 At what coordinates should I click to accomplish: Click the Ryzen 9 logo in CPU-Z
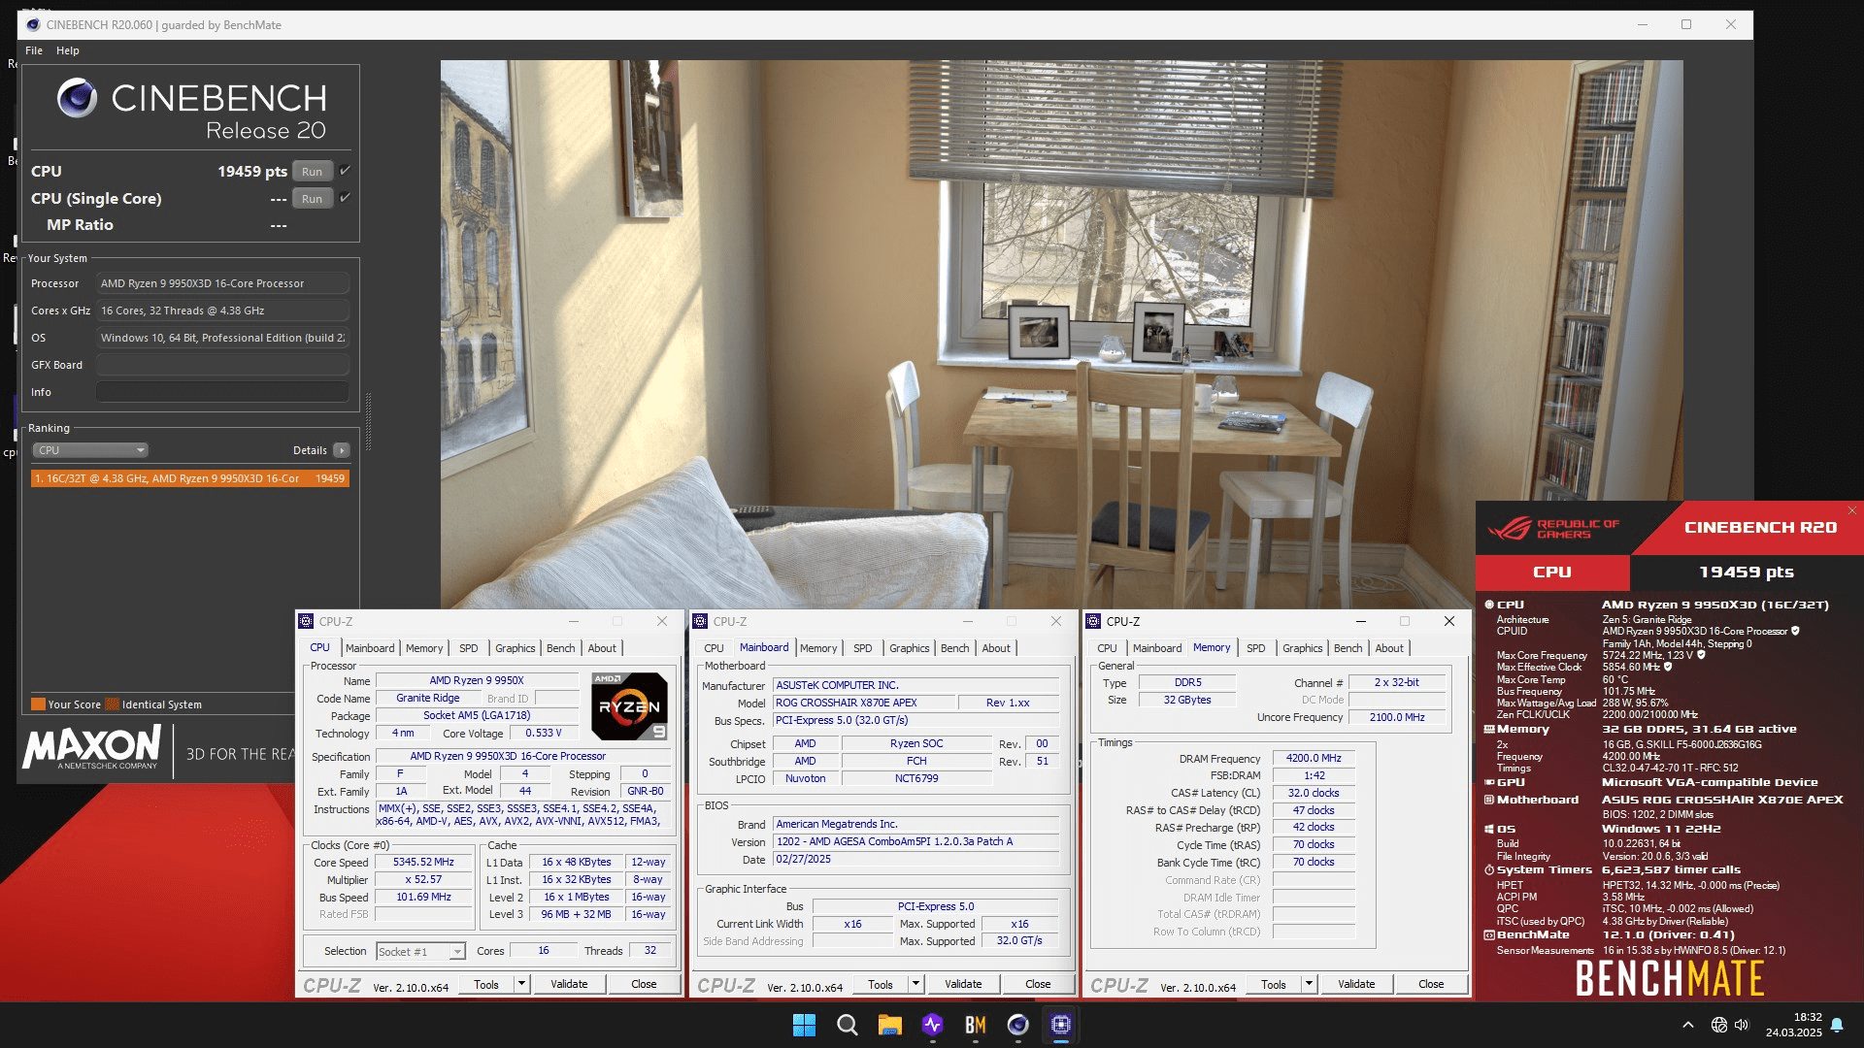[x=629, y=706]
